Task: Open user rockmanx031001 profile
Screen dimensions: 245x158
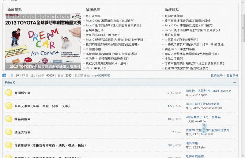Action: [211, 108]
